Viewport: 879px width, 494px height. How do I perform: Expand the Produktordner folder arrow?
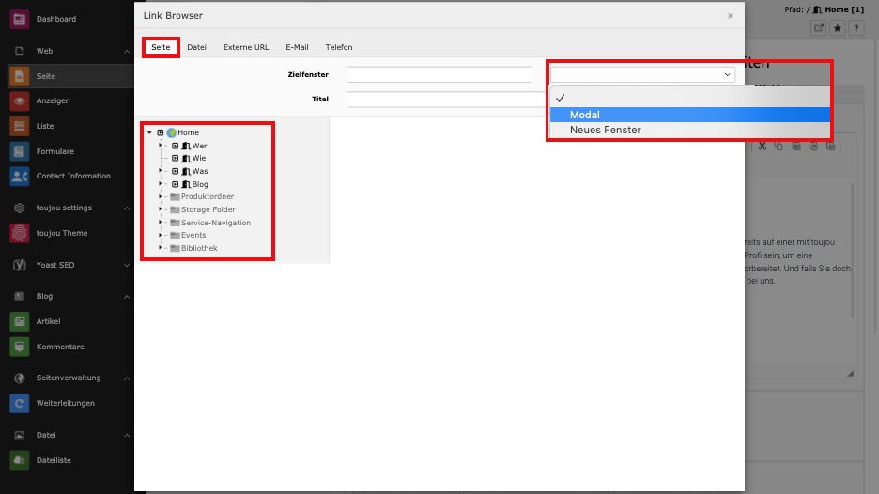point(161,196)
